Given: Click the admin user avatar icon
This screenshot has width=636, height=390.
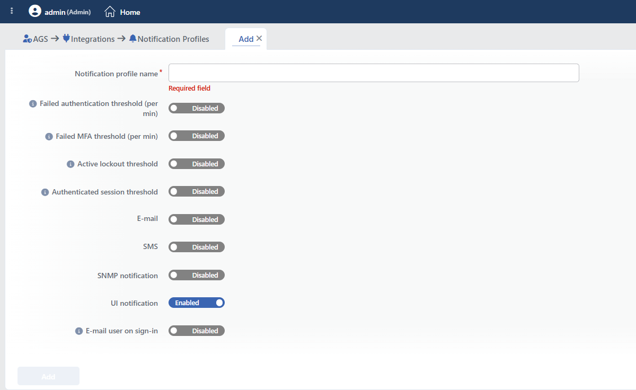Looking at the screenshot, I should pyautogui.click(x=34, y=11).
